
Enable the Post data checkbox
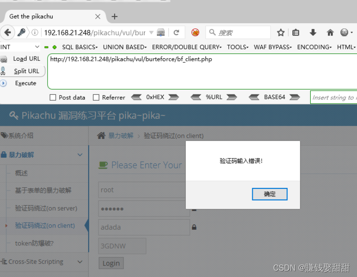(x=53, y=98)
